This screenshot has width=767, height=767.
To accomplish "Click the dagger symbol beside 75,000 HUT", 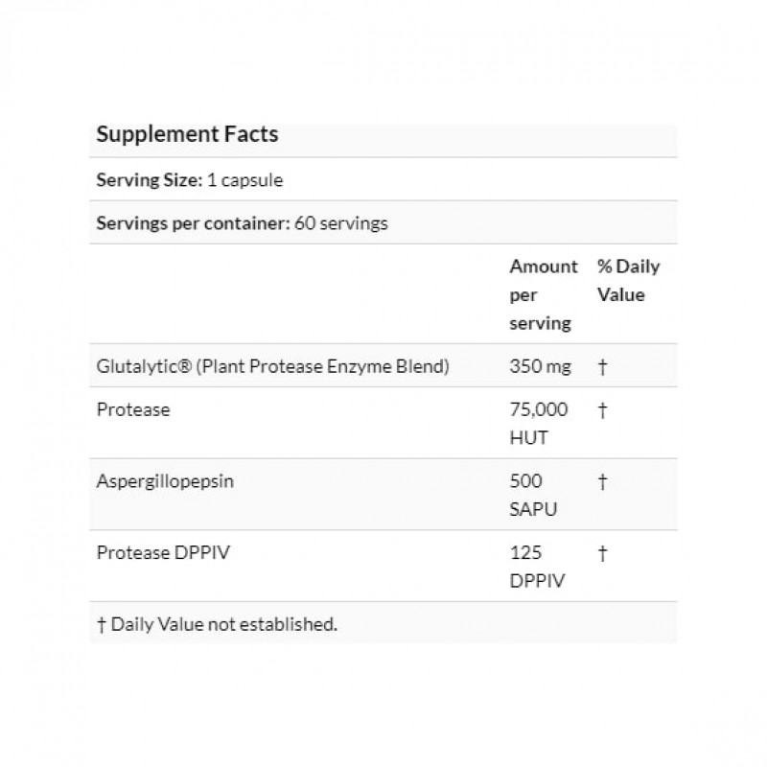I will tap(602, 409).
